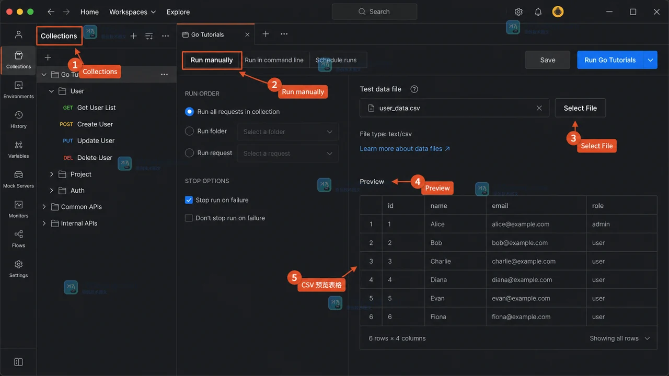Toggle Stop run on failure checkbox
This screenshot has width=669, height=376.
click(x=189, y=200)
